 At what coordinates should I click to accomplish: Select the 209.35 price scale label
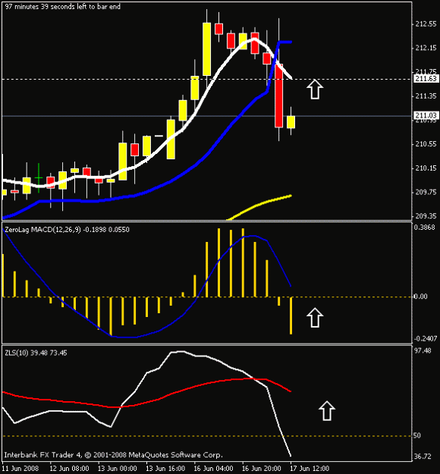point(426,216)
